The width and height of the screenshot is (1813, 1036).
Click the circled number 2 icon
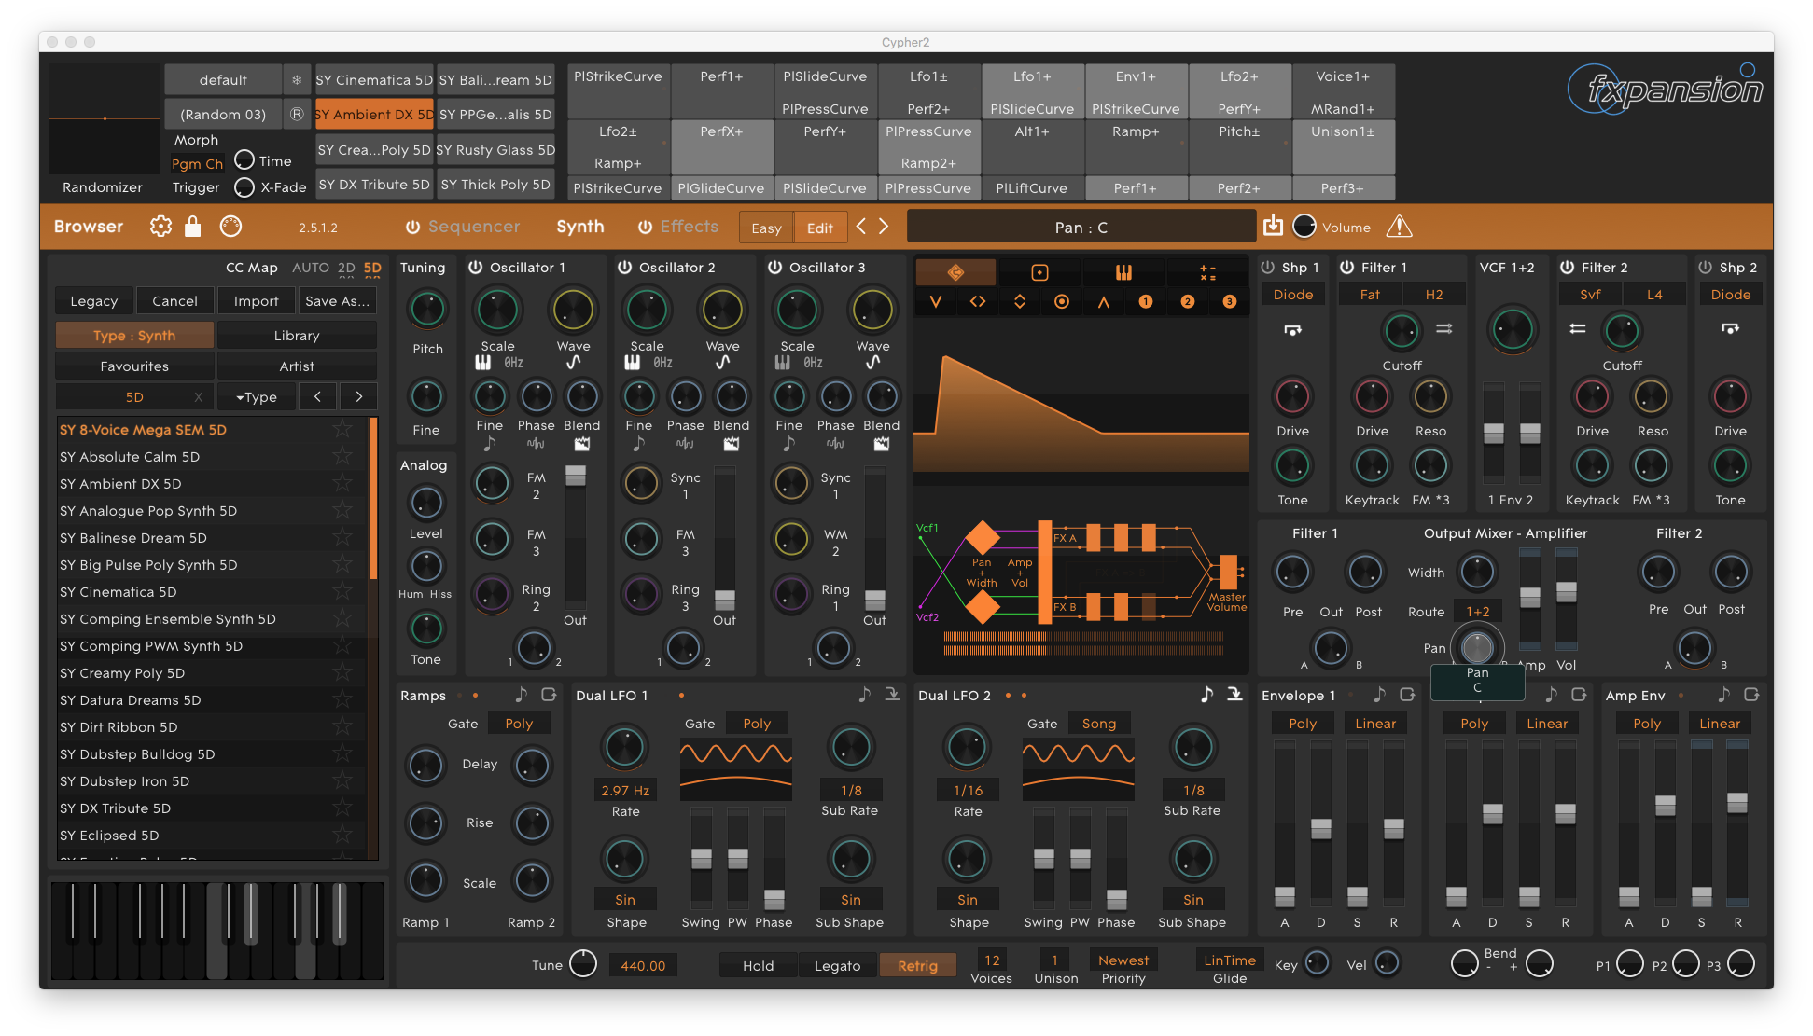click(1188, 301)
